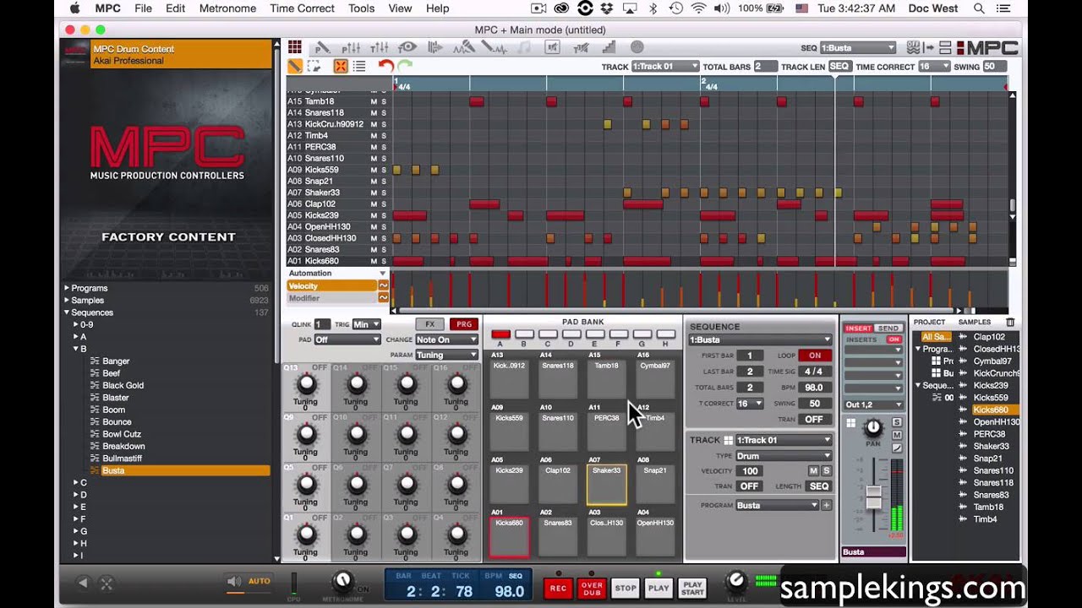This screenshot has height=608, width=1082.
Task: Click the PLAY START button
Action: click(692, 588)
